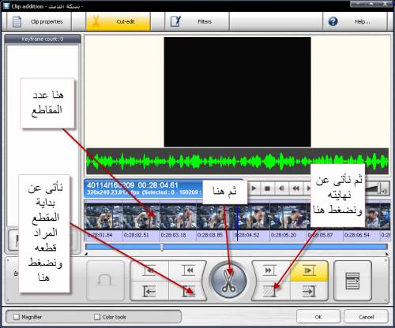
Task: Go to clip end arrow icon
Action: [x=309, y=291]
